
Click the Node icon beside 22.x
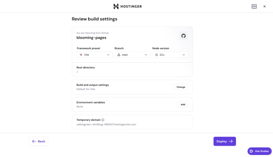[x=156, y=55]
